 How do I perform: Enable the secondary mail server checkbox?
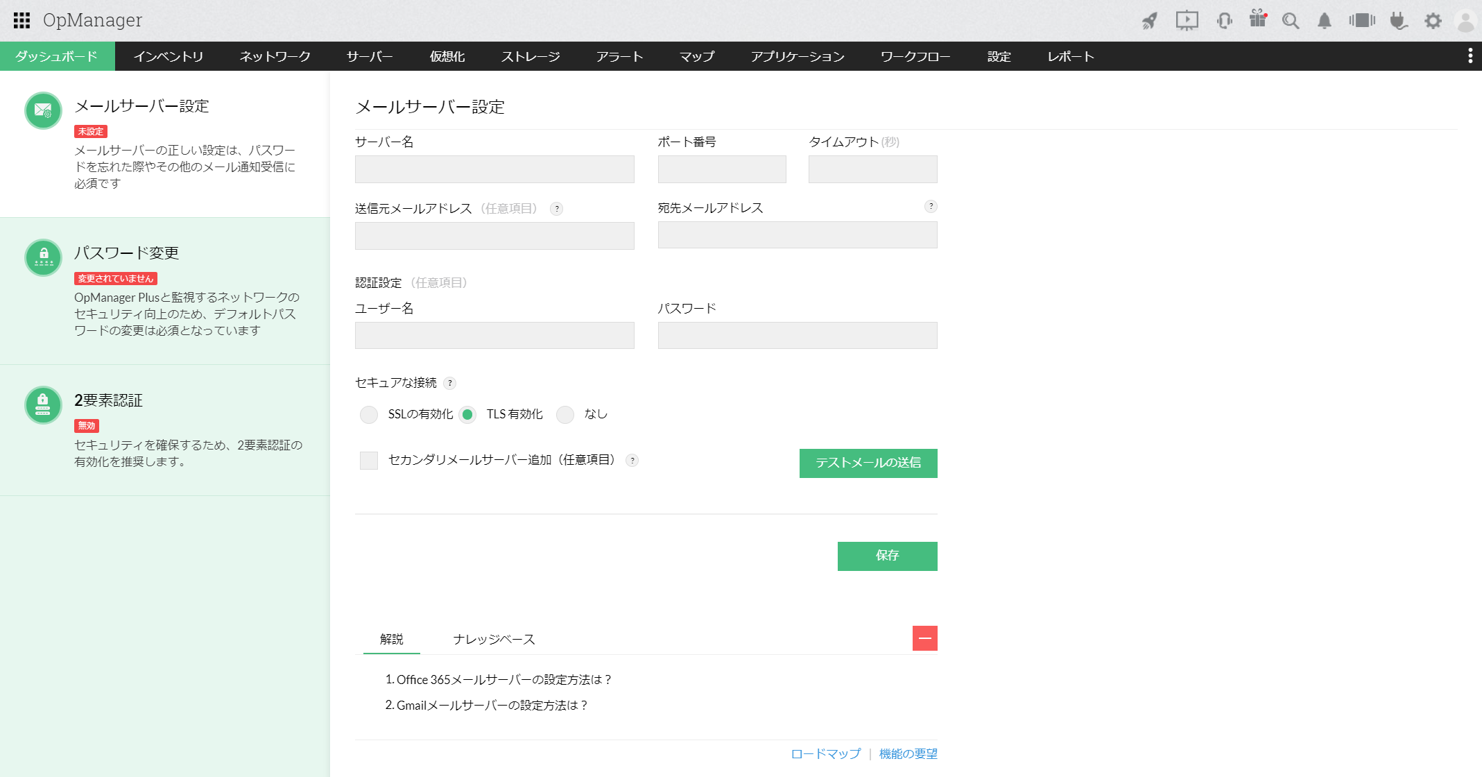369,461
